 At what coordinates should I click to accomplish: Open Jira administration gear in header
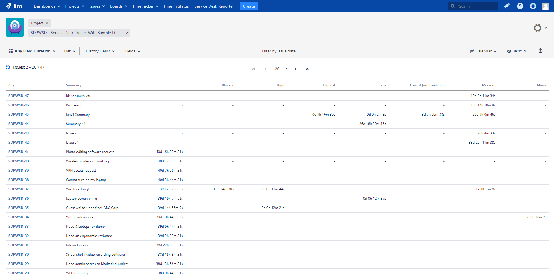(x=533, y=6)
